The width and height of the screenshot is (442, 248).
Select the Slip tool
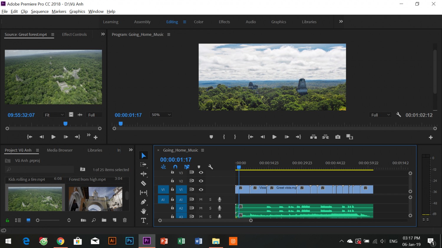point(144,192)
